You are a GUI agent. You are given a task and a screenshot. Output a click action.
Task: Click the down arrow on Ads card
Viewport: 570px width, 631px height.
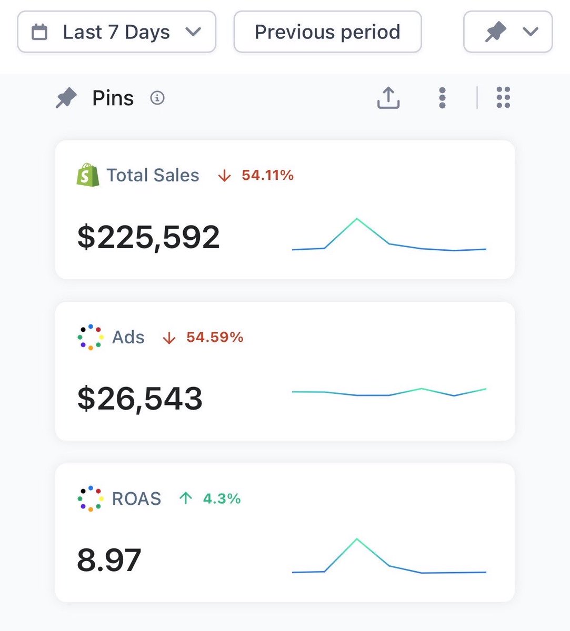click(169, 338)
